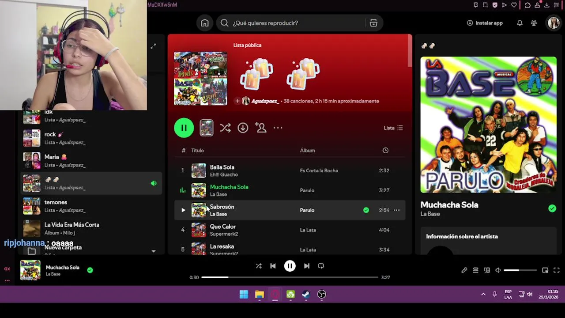Image resolution: width=565 pixels, height=318 pixels.
Task: Click 'Información sobre el artista' section
Action: (x=462, y=237)
